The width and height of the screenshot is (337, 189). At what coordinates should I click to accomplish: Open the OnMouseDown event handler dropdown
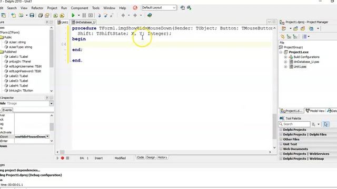[47, 136]
